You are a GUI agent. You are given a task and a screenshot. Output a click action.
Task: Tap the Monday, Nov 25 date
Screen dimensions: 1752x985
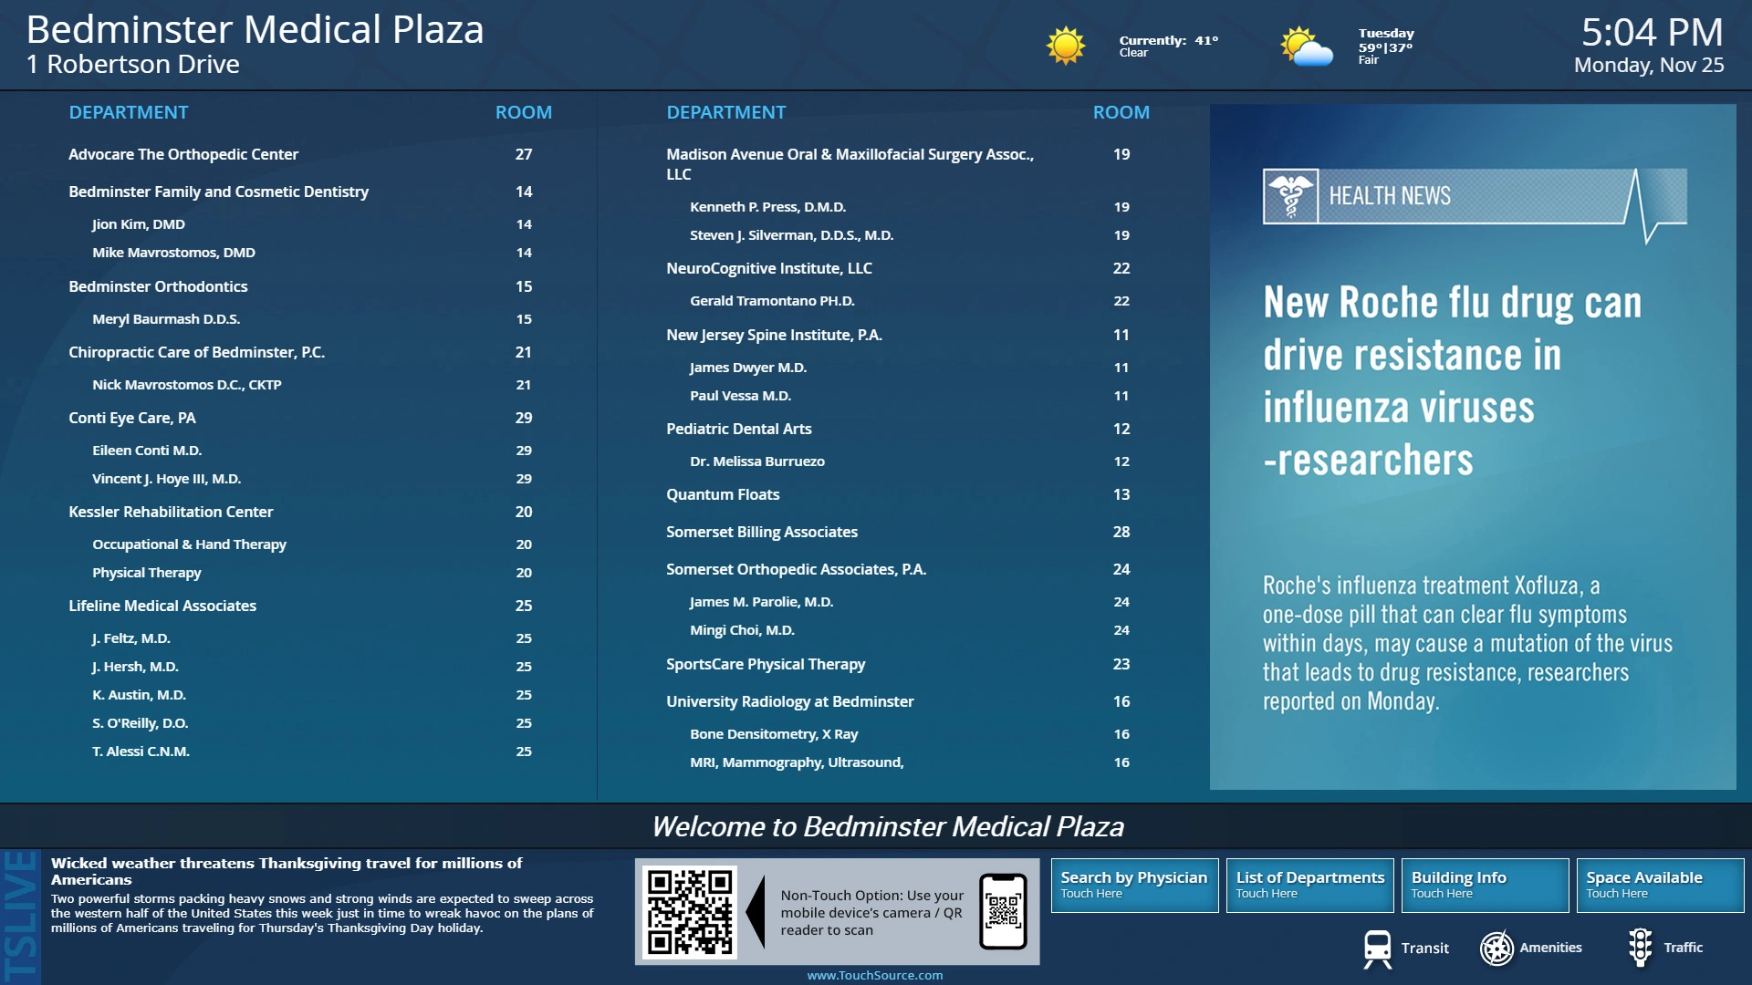[1649, 66]
